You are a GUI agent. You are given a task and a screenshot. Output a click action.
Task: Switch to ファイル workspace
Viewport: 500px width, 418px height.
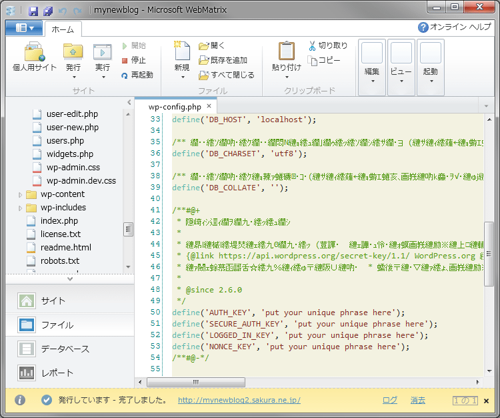[x=69, y=325]
